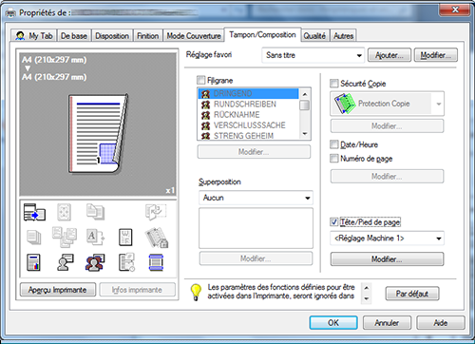The height and width of the screenshot is (344, 475).
Task: Click the watermark list scrollbar thumb
Action: (x=305, y=105)
